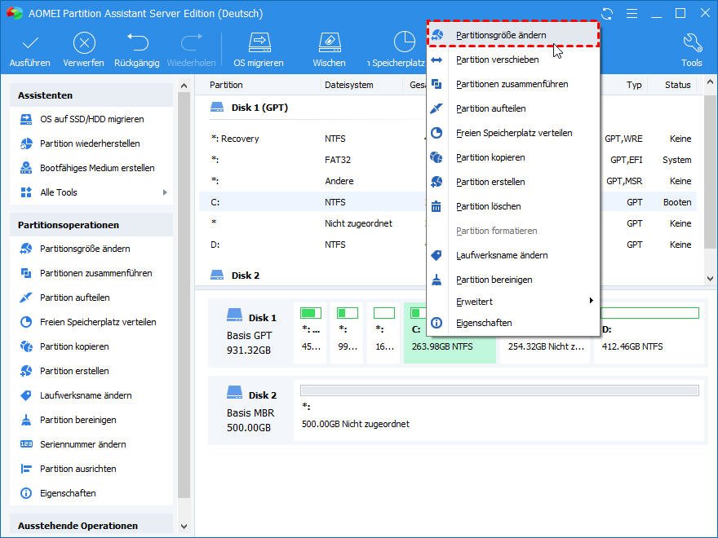Choose Partitionsgröße ändern in context menu

[x=513, y=35]
